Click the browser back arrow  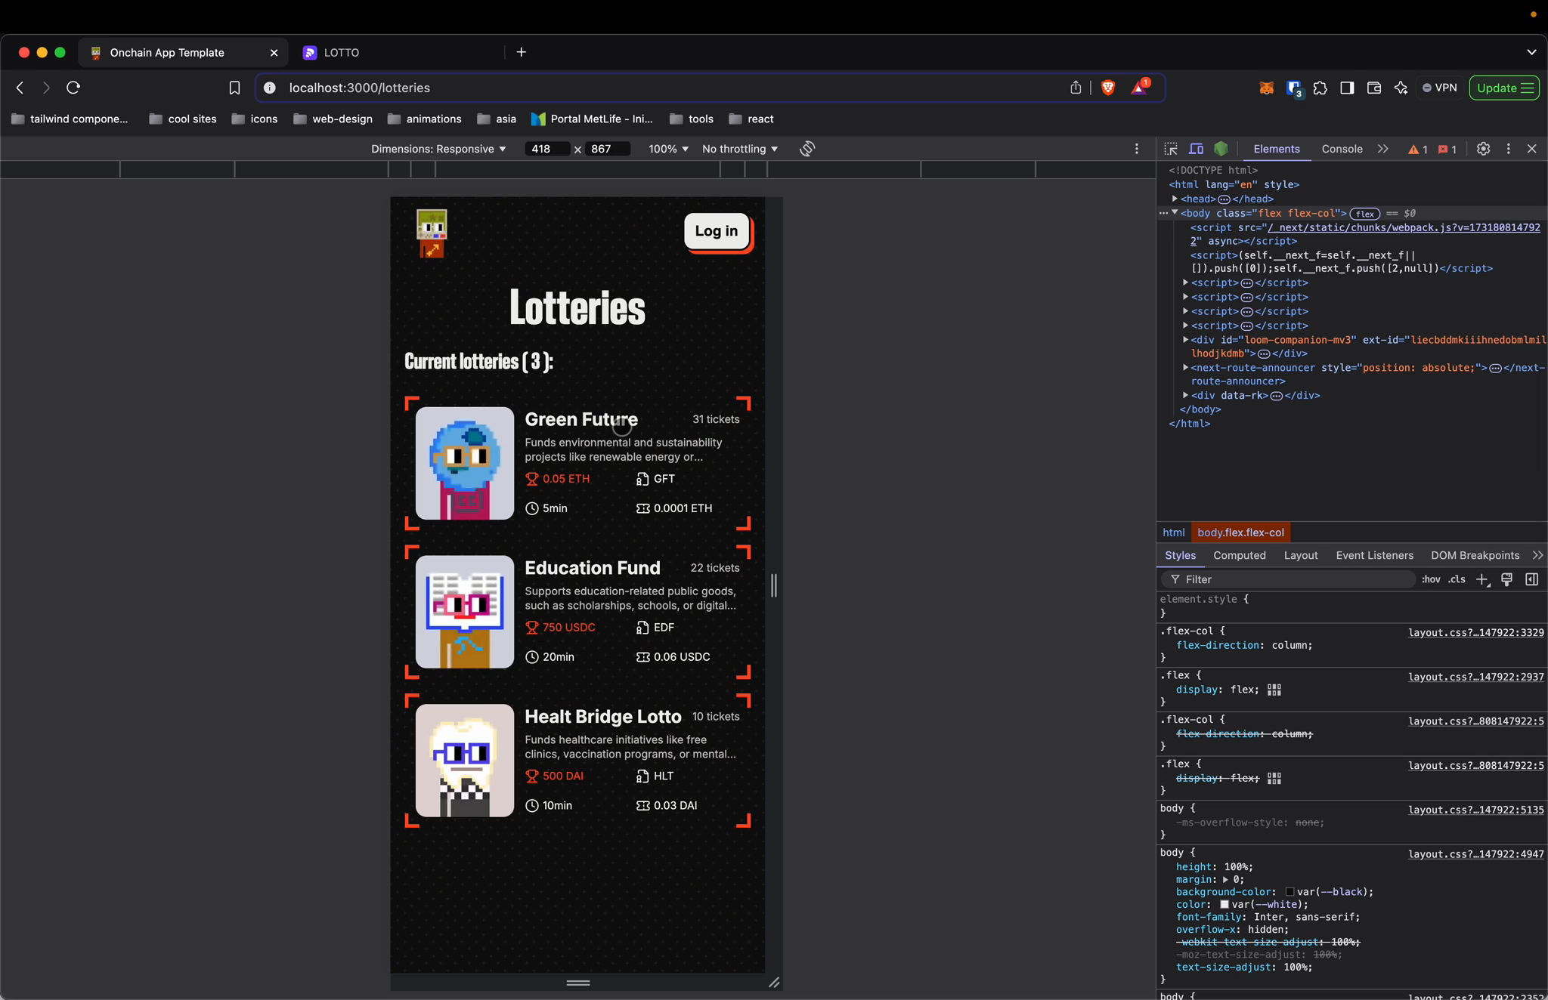(20, 88)
